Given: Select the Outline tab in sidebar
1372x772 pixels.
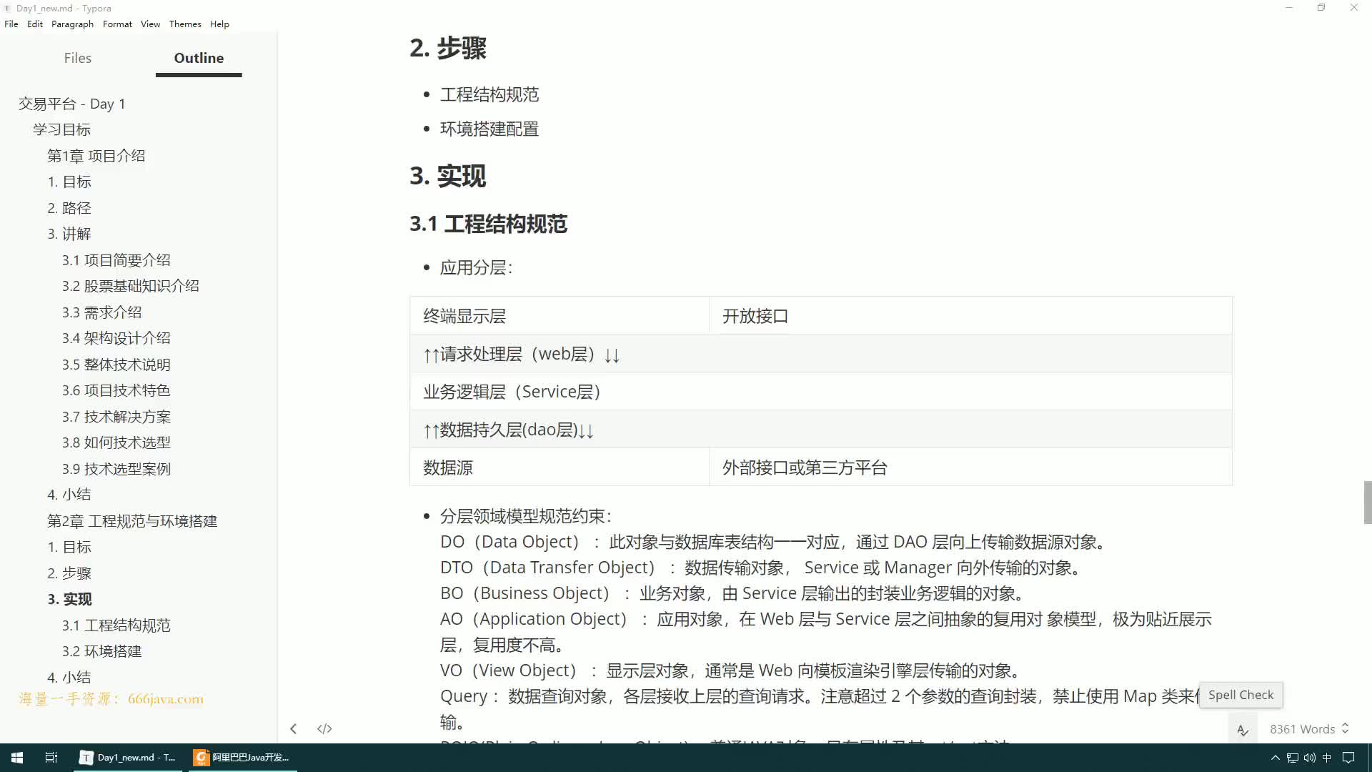Looking at the screenshot, I should coord(199,57).
